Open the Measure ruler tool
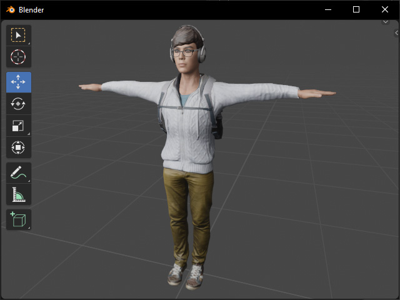 pos(19,194)
